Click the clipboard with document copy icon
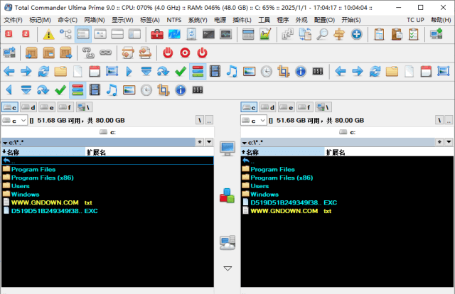 397,34
